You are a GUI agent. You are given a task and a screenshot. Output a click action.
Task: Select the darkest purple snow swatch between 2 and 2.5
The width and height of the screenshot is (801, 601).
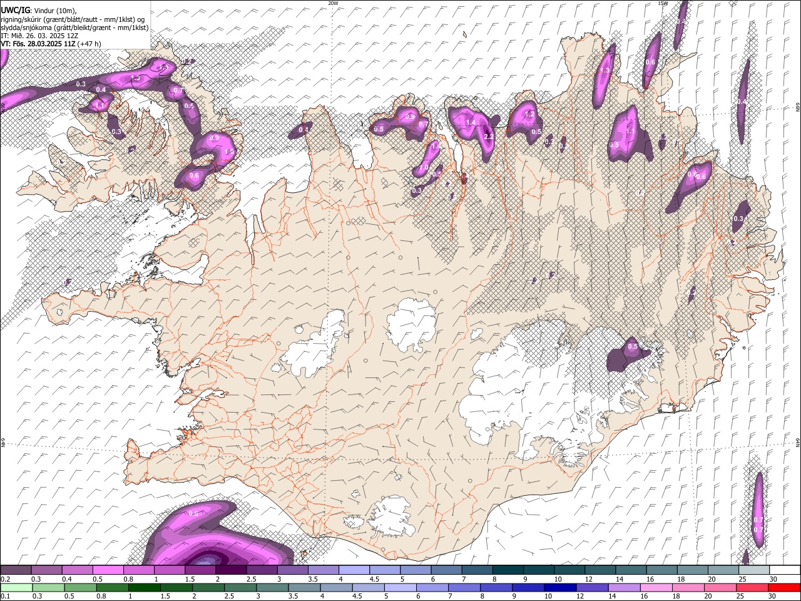click(x=231, y=570)
